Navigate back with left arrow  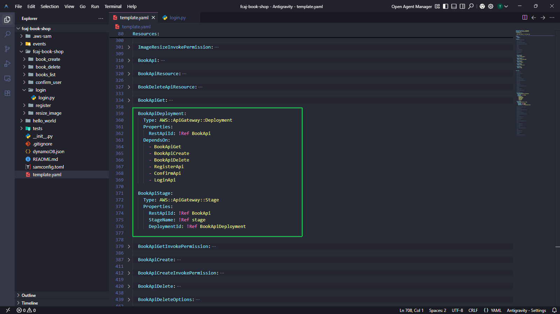click(x=534, y=17)
